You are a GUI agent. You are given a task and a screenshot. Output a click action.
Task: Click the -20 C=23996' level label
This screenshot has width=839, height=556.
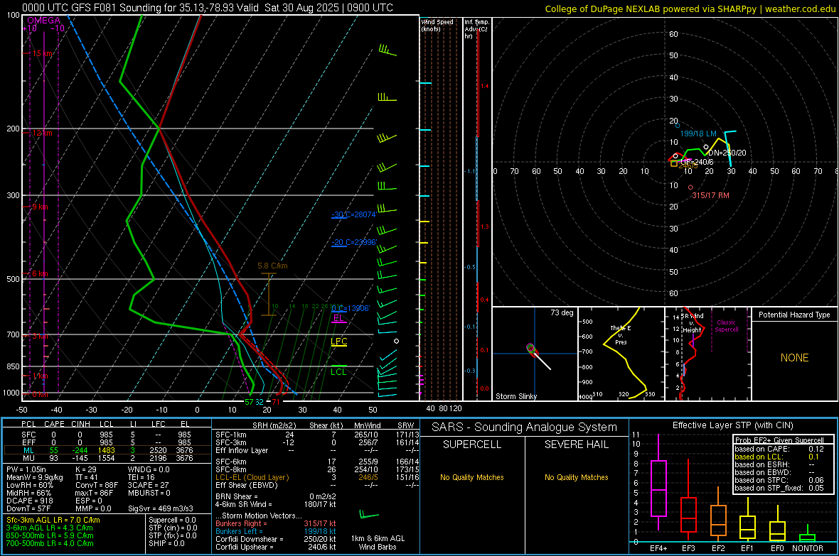[354, 242]
